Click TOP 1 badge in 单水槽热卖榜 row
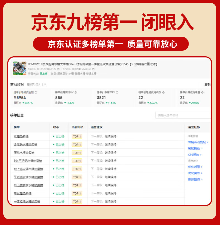 pyautogui.click(x=77, y=193)
